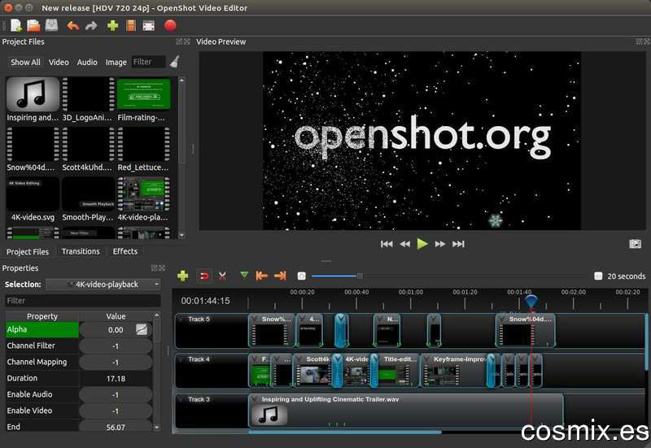The image size is (651, 448).
Task: Float the Project Files panel
Action: click(x=179, y=41)
